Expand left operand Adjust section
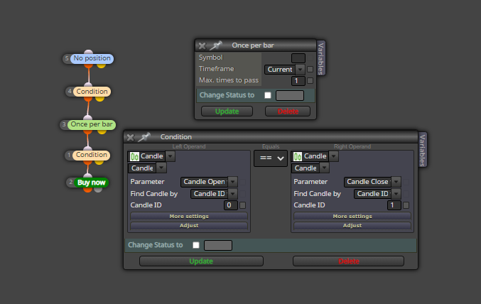The image size is (481, 304). (189, 225)
